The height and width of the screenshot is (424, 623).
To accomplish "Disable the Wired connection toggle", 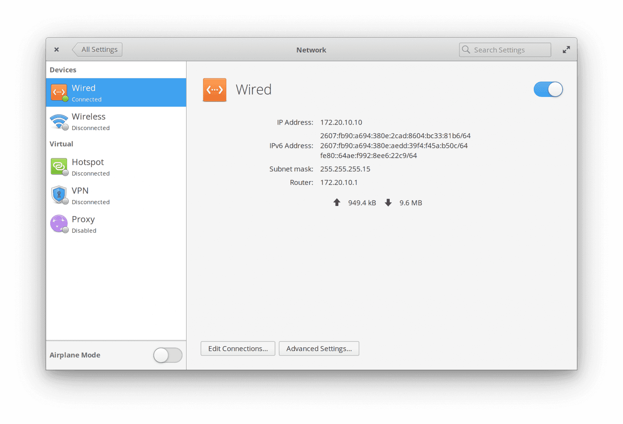I will point(548,89).
